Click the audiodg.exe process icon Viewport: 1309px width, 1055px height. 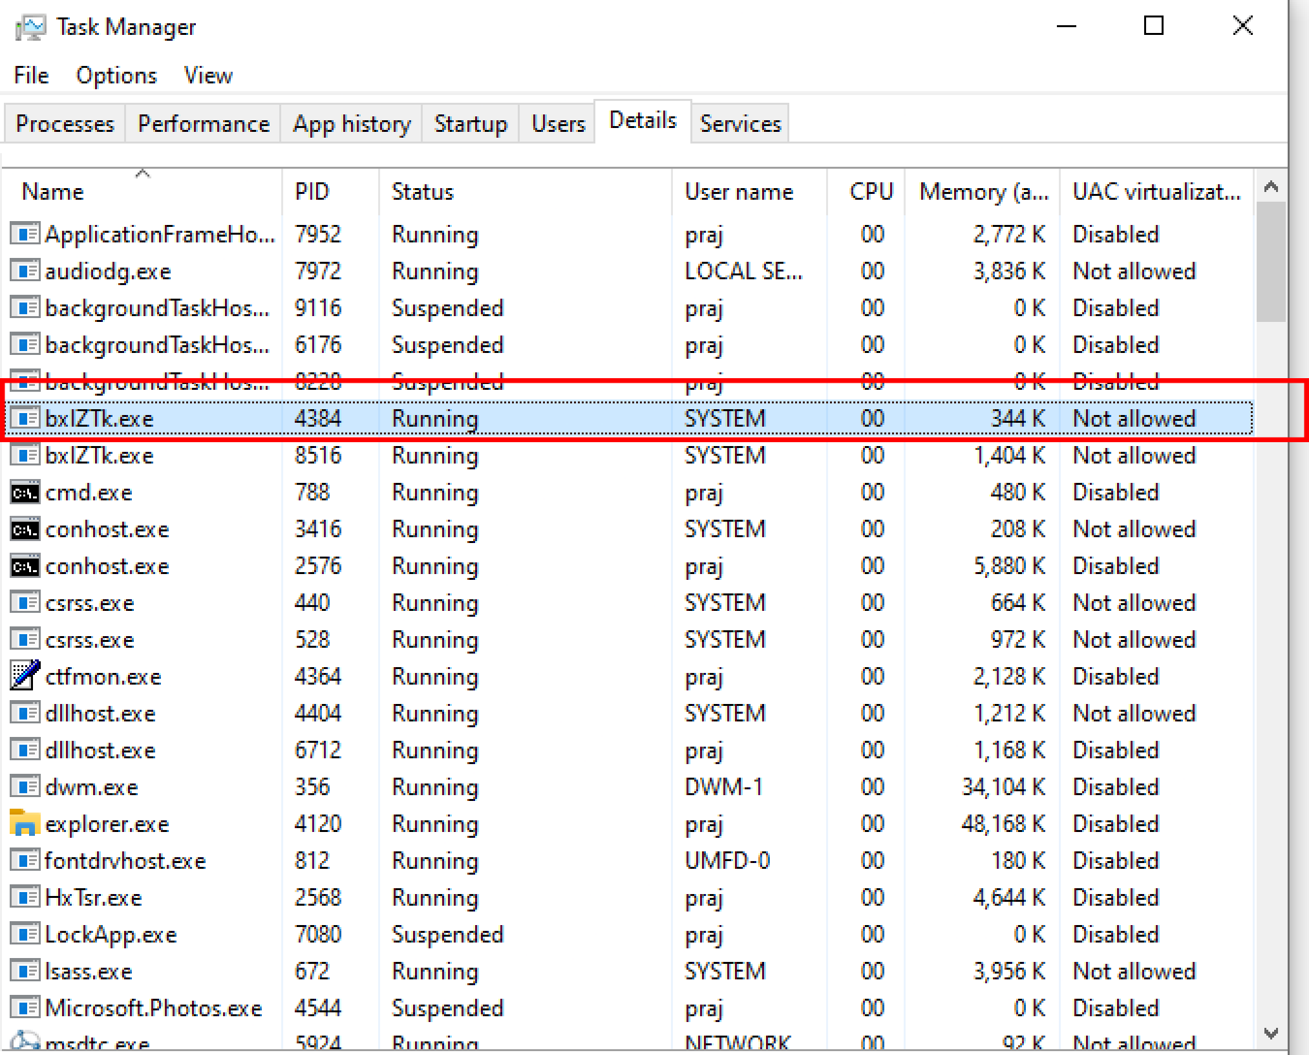tap(25, 271)
